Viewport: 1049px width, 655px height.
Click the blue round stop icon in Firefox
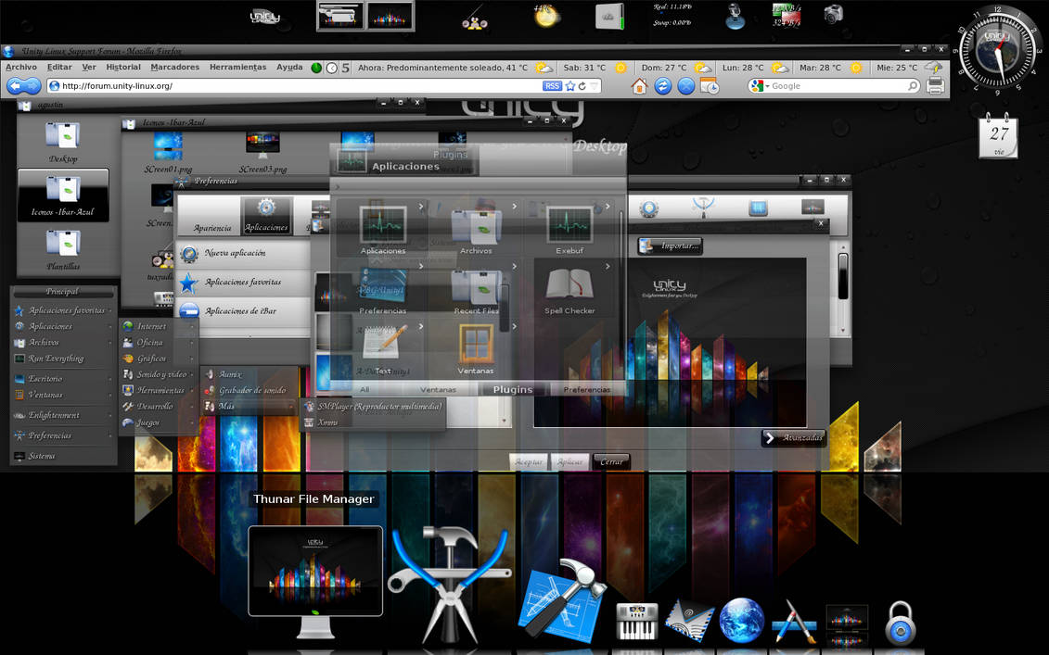pyautogui.click(x=685, y=85)
